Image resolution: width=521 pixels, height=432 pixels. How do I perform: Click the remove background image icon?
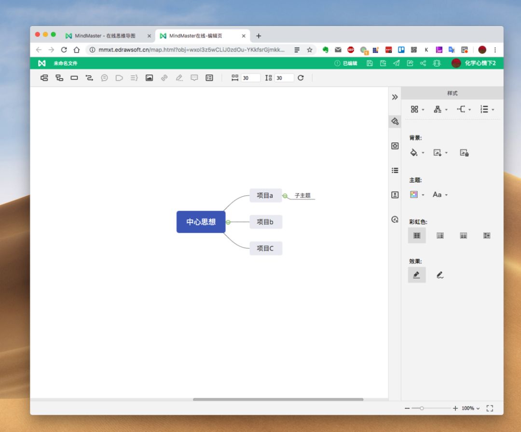464,153
